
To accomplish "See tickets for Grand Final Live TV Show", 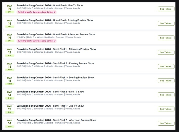I will pos(166,9).
